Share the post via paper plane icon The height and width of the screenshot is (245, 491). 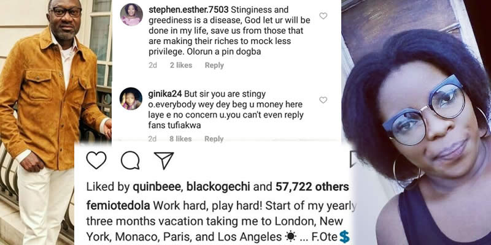coord(163,160)
